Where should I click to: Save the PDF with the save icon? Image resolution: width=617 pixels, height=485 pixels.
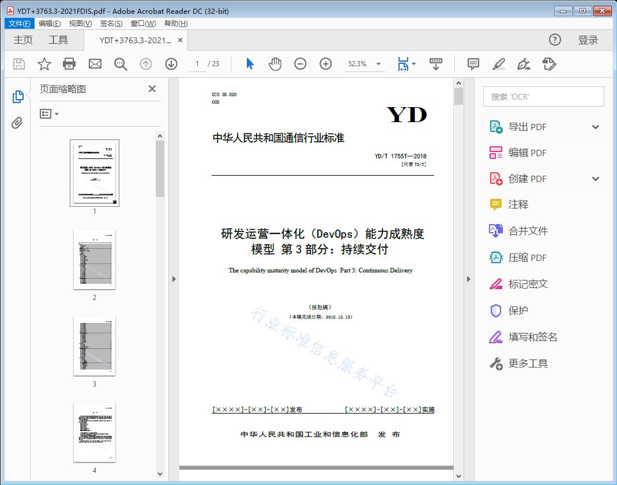pyautogui.click(x=18, y=64)
